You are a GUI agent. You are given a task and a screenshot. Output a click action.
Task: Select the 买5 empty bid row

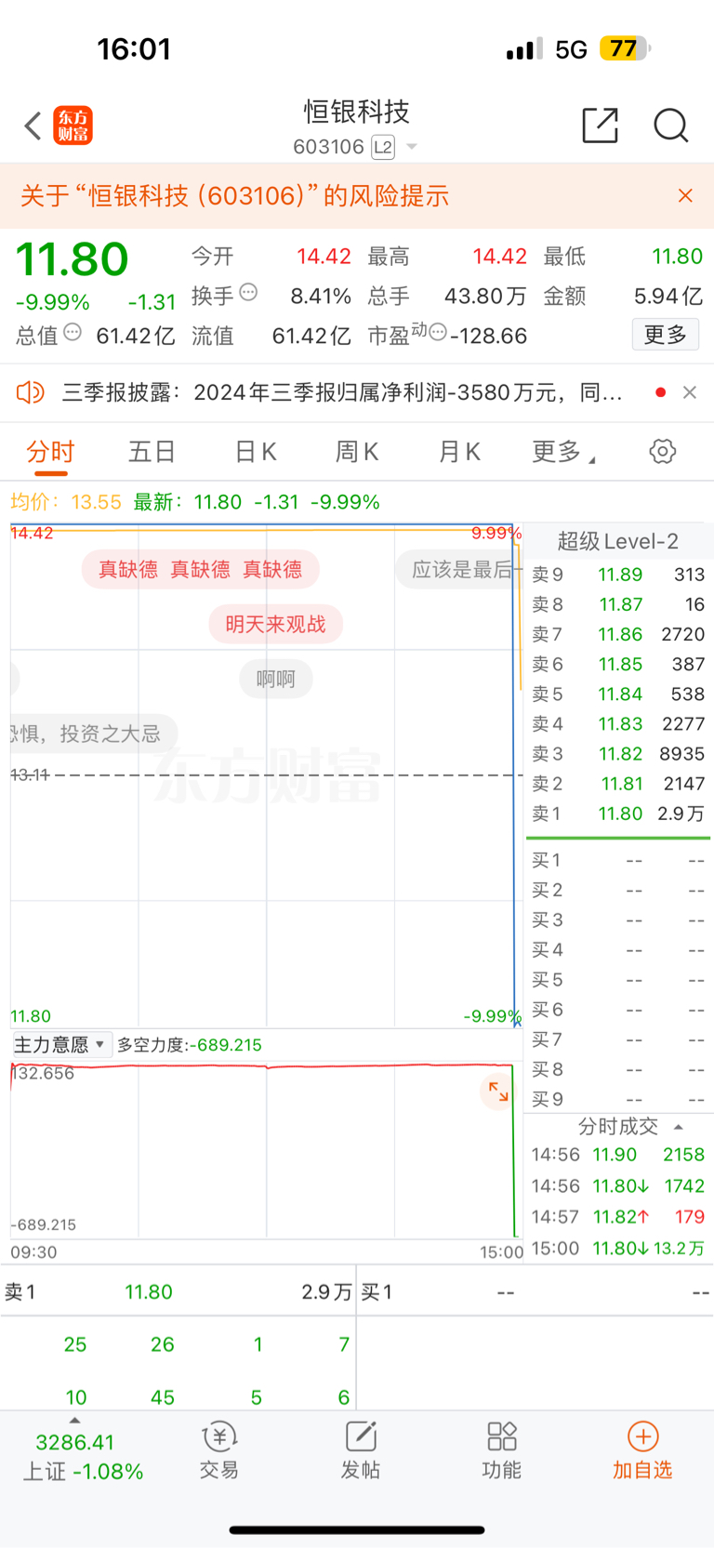tap(618, 980)
